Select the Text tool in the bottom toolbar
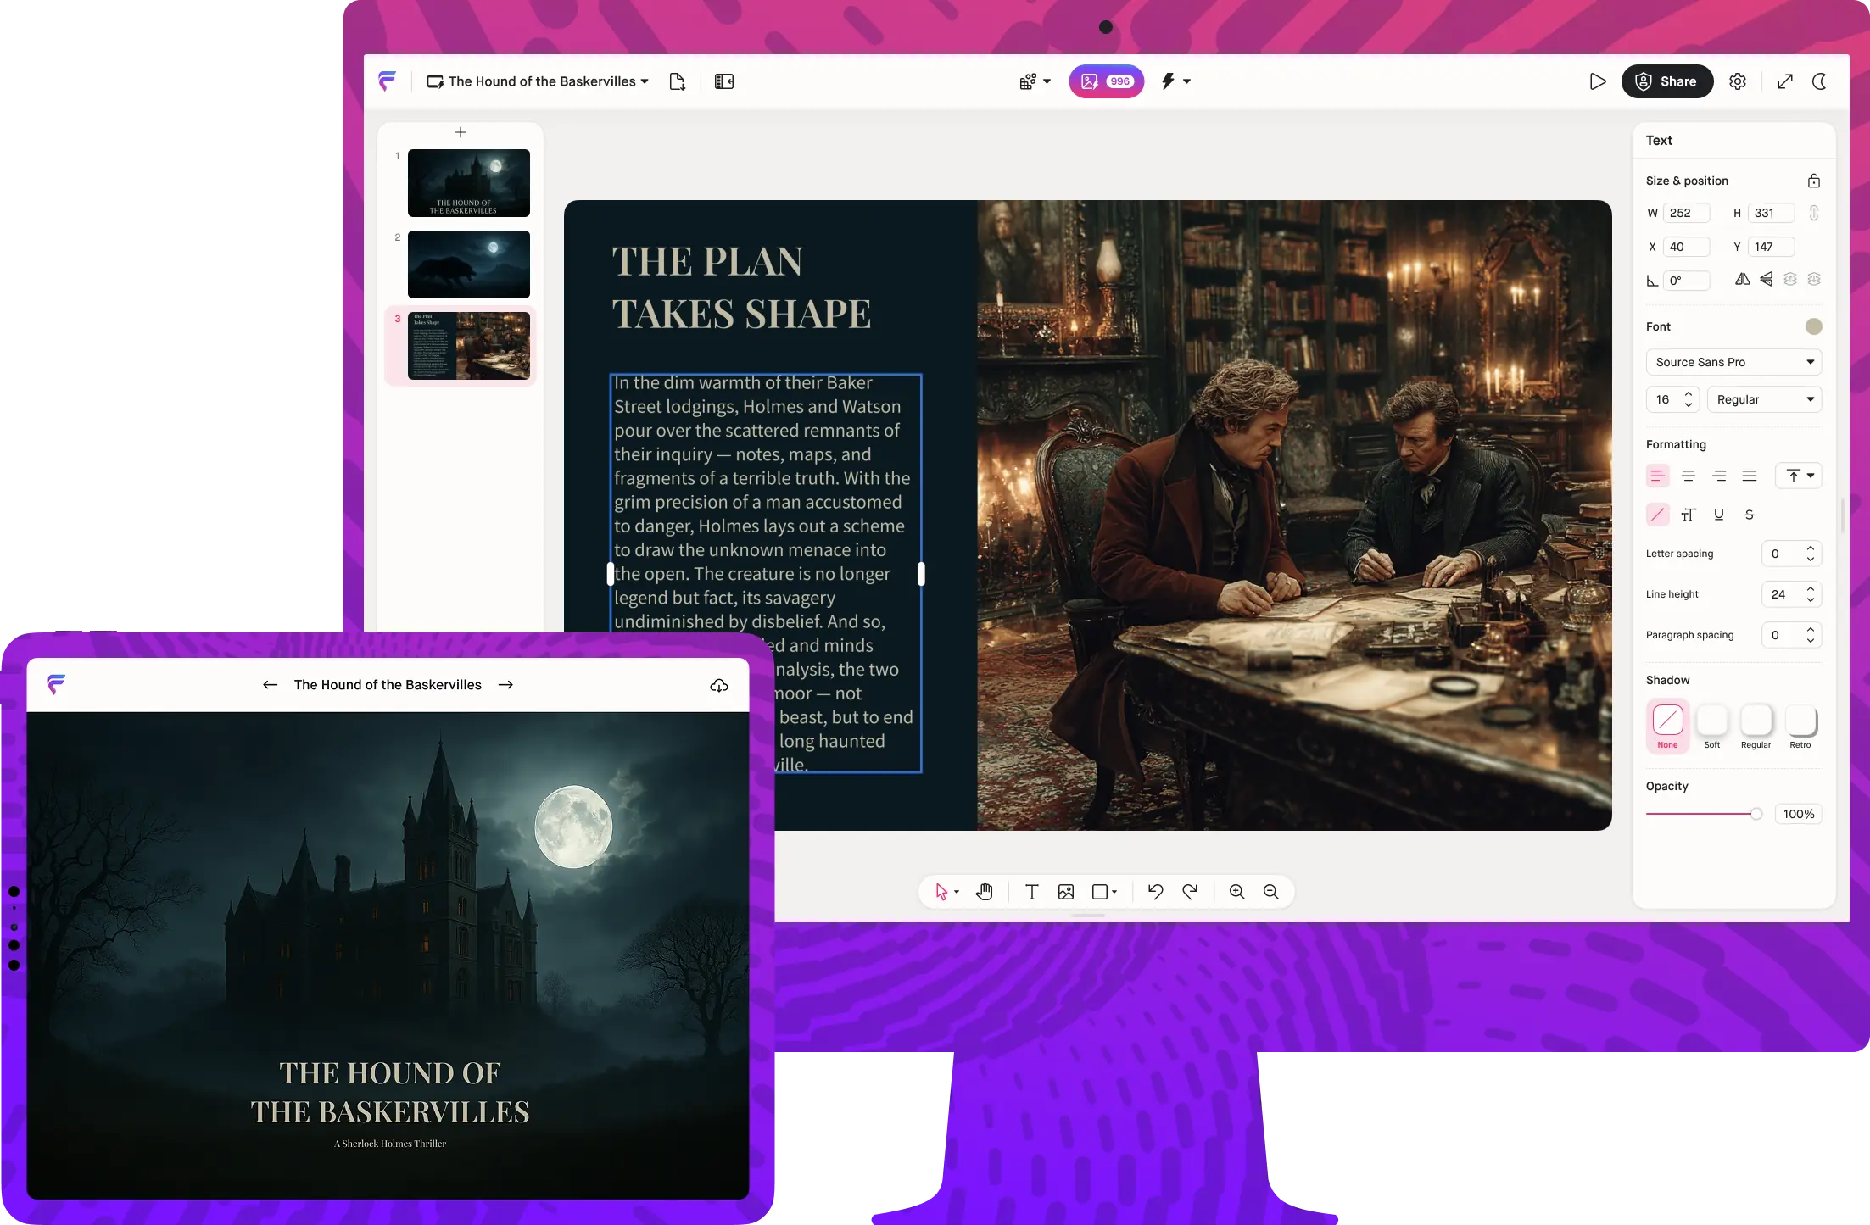The image size is (1870, 1225). (x=1031, y=892)
